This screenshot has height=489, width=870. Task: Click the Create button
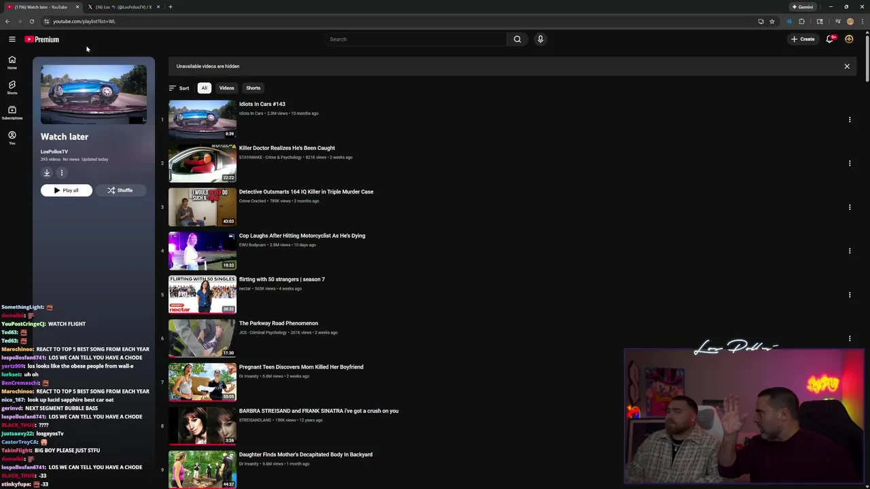(803, 39)
